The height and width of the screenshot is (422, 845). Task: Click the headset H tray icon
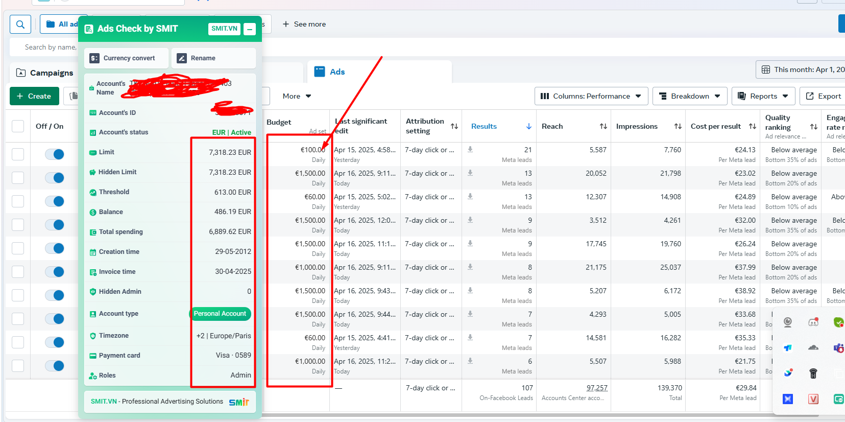pyautogui.click(x=813, y=373)
